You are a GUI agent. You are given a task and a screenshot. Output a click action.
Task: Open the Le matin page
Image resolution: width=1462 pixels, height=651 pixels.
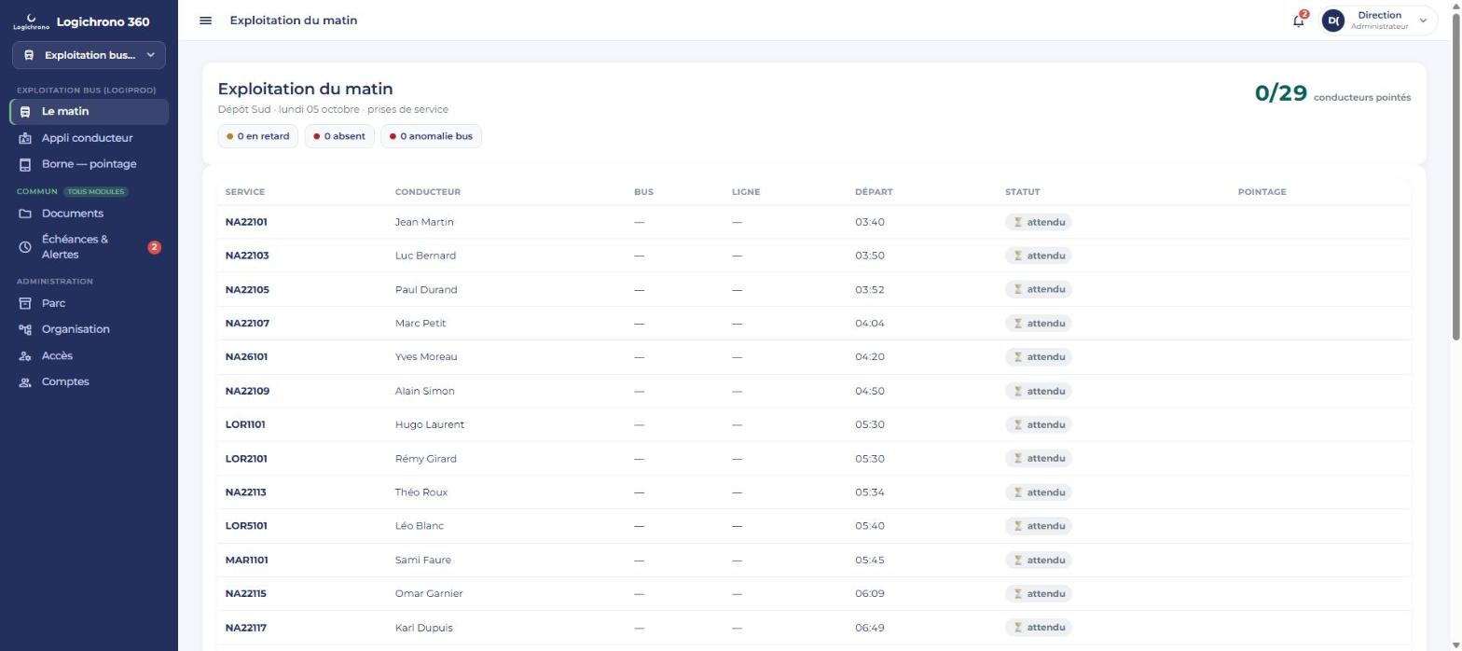[x=90, y=112]
